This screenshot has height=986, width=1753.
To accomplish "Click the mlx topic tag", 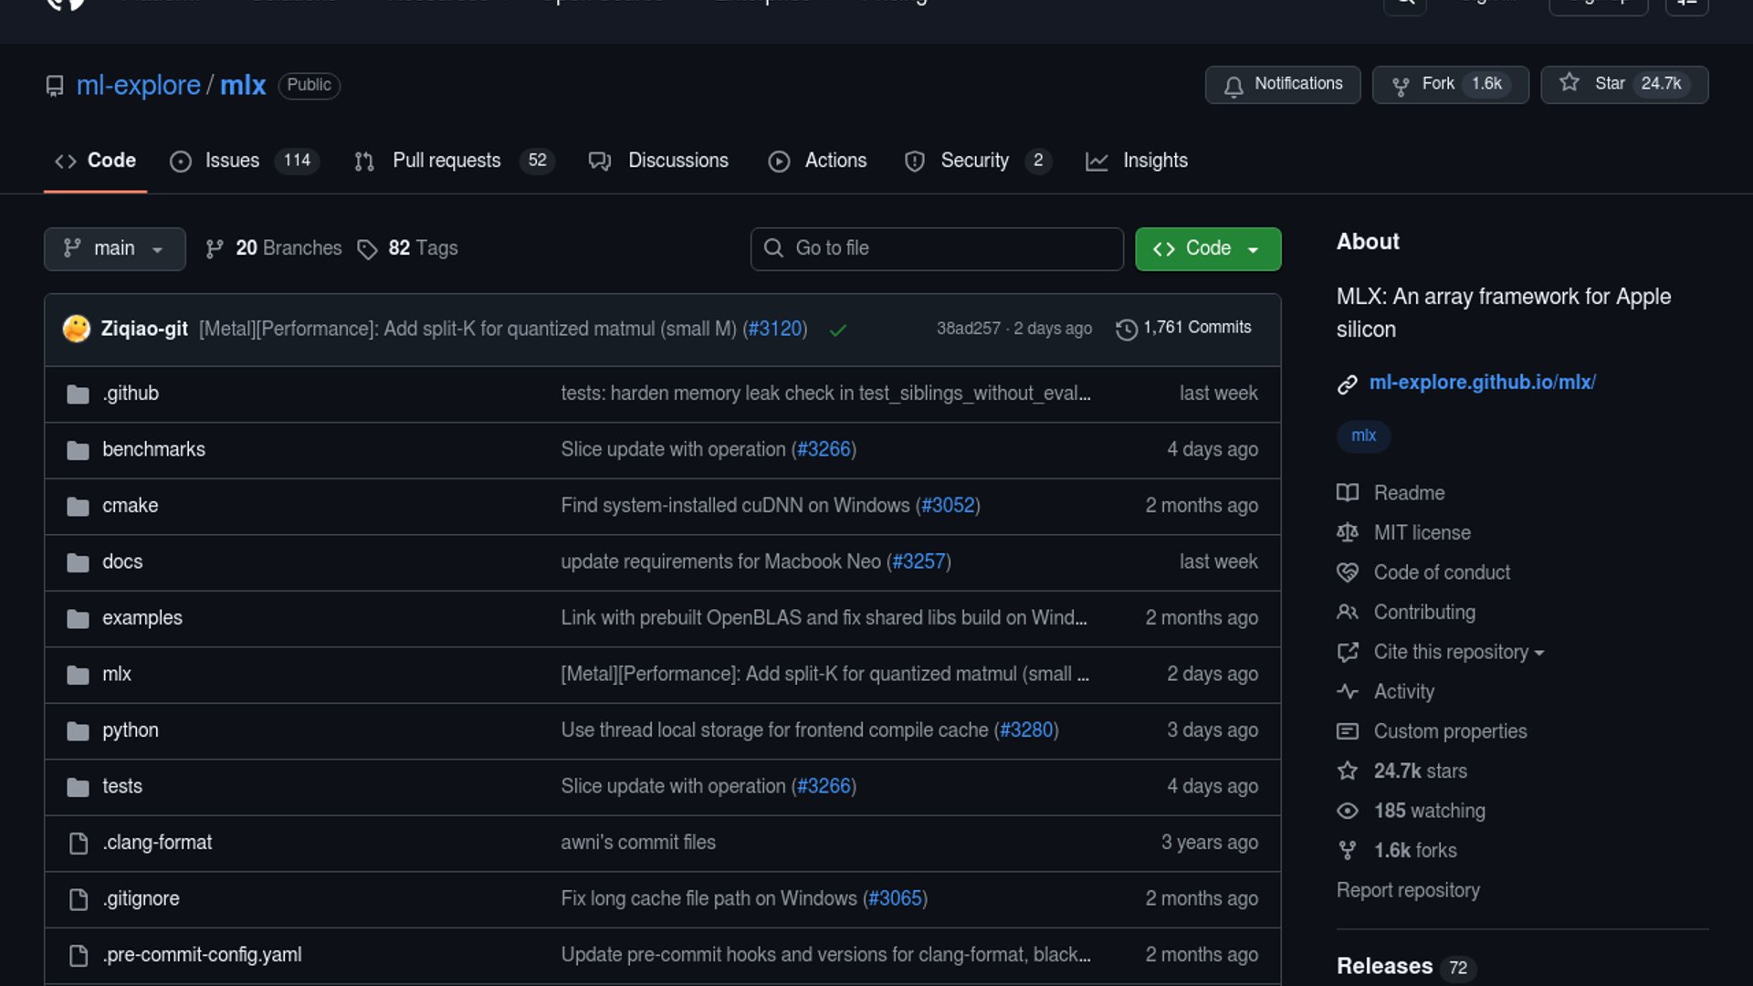I will click(x=1363, y=435).
